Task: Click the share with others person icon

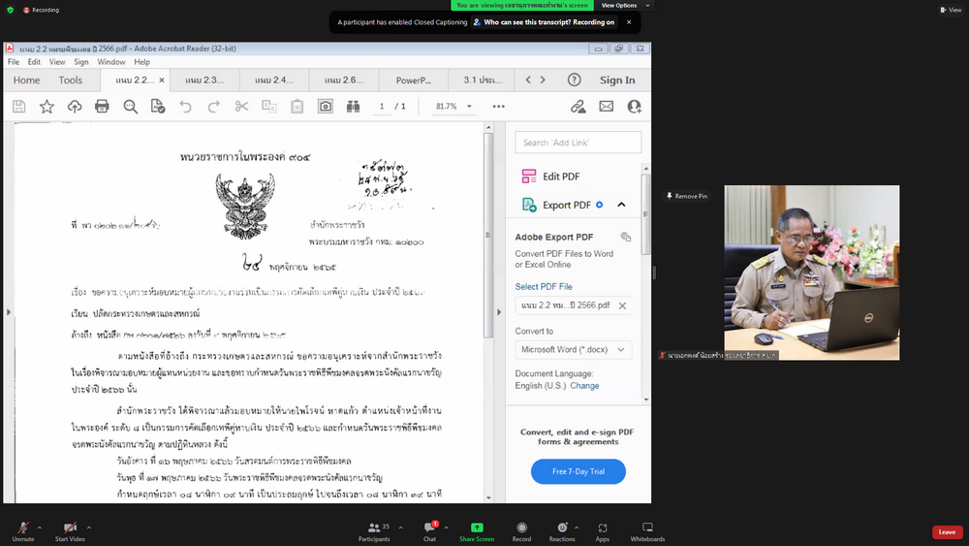Action: pos(634,107)
